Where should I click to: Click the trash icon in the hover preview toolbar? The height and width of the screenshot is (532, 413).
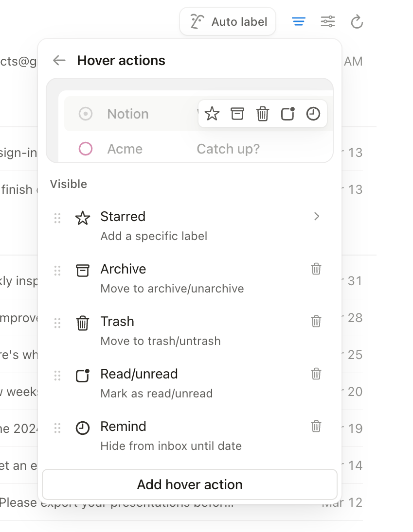pos(263,114)
